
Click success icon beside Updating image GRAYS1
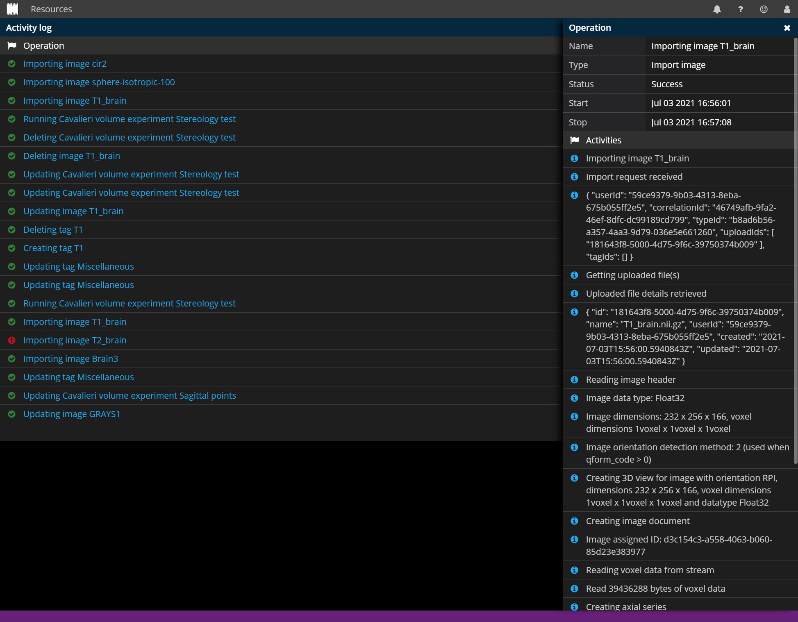tap(12, 414)
